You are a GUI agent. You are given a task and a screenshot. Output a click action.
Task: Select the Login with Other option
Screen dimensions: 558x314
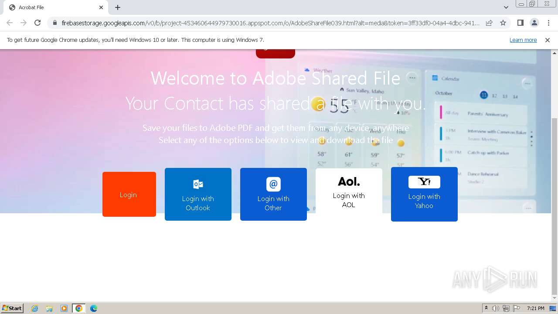[273, 194]
